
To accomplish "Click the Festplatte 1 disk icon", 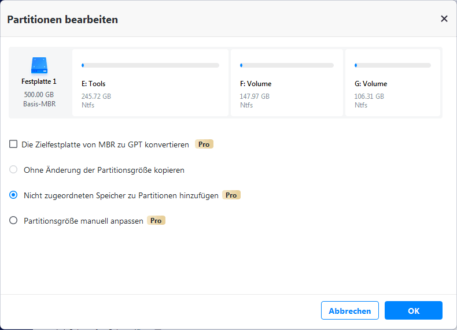I will coord(39,65).
